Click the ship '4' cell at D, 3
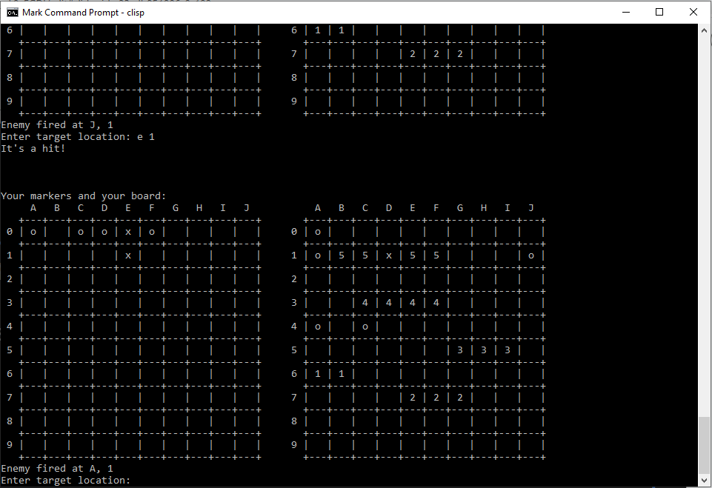 389,302
